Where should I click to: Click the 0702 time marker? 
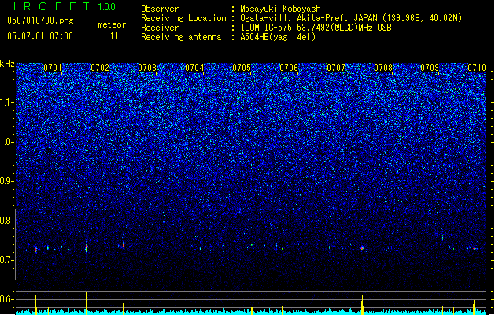coord(100,68)
